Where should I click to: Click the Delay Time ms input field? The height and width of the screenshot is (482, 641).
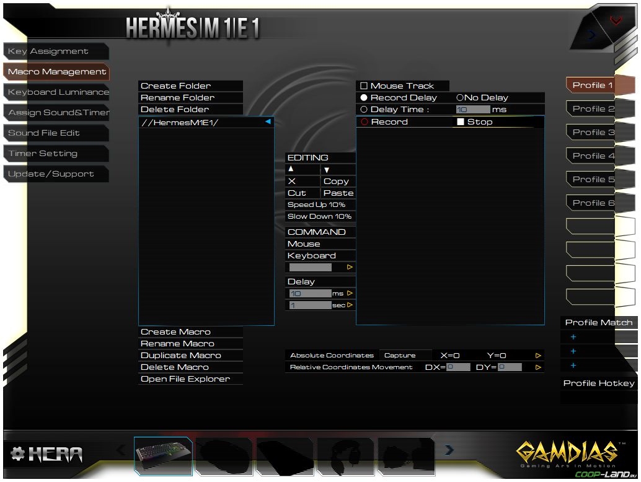pyautogui.click(x=473, y=110)
